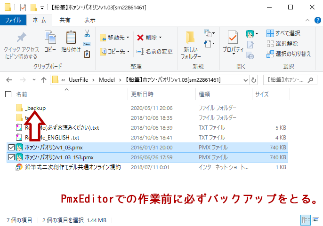Viewport: 323px width, 226px height.
Task: Click the History icon in the Open (開く) group
Action: (250, 55)
